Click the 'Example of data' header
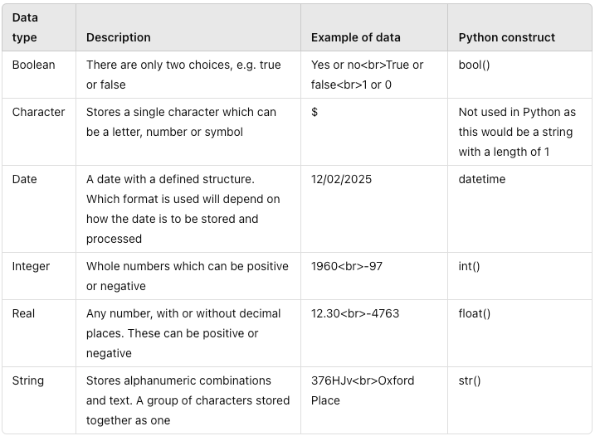595x436 pixels. tap(355, 37)
